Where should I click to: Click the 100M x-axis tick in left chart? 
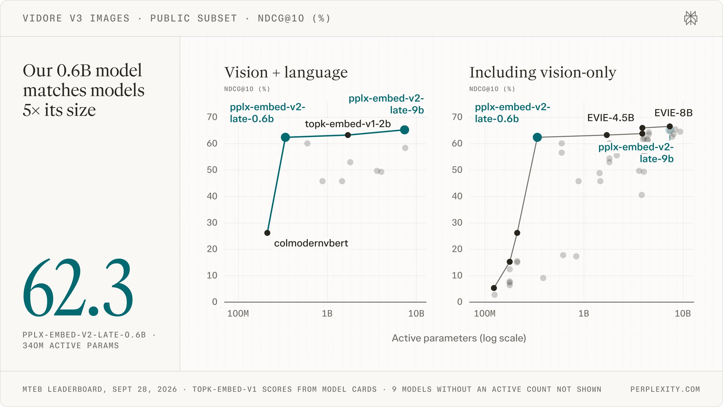[238, 313]
